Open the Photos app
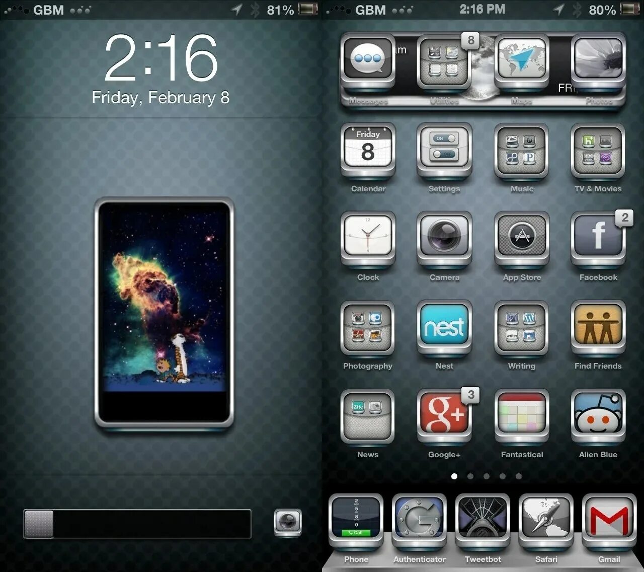Screen dimensions: 644x572 pos(598,61)
